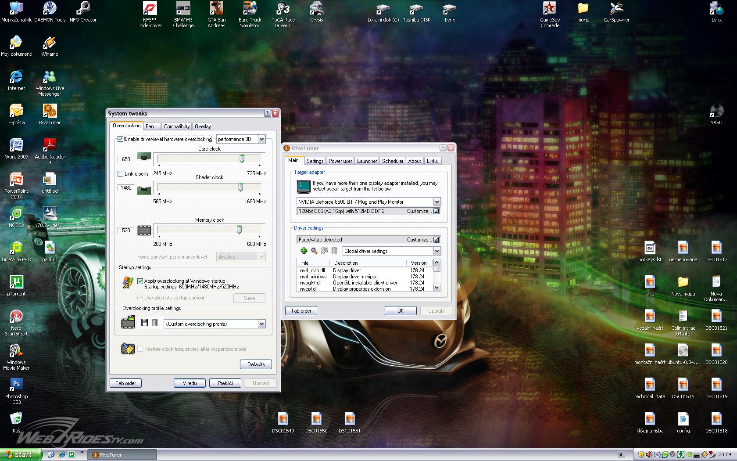
Task: Open the NOD32 desktop icon
Action: coord(16,217)
